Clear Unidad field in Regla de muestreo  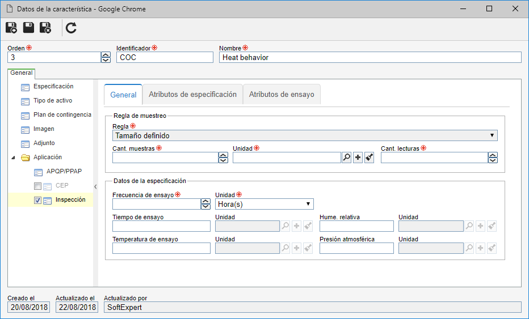click(x=369, y=158)
